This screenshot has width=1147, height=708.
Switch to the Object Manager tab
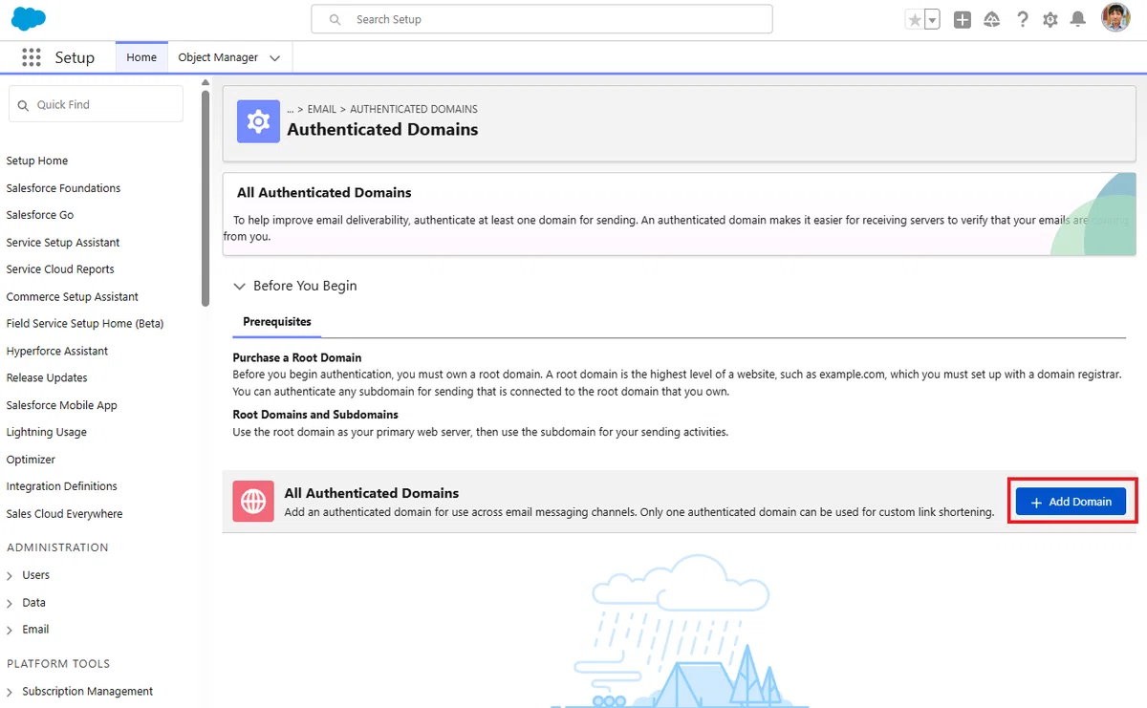point(218,57)
